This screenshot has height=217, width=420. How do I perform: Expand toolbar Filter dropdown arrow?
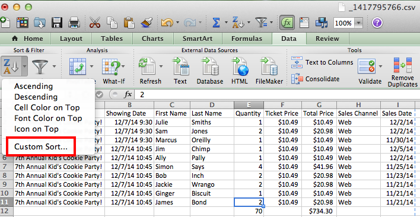271,23
